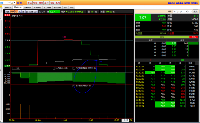Click the magnifier search icon beside stock code
Image resolution: width=200 pixels, height=123 pixels.
click(12, 3)
